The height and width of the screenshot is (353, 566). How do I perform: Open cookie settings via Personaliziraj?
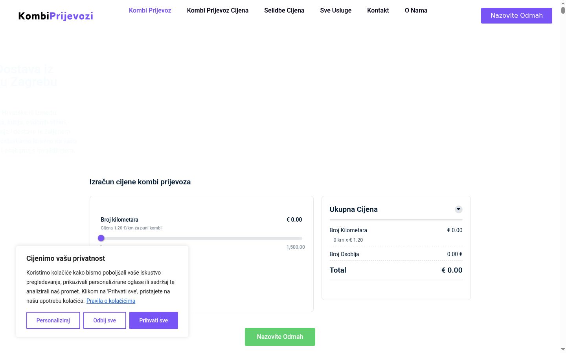click(53, 320)
